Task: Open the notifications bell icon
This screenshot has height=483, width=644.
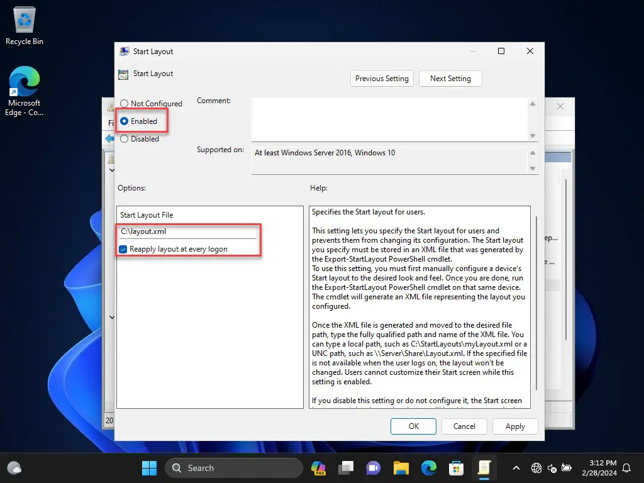Action: click(626, 468)
